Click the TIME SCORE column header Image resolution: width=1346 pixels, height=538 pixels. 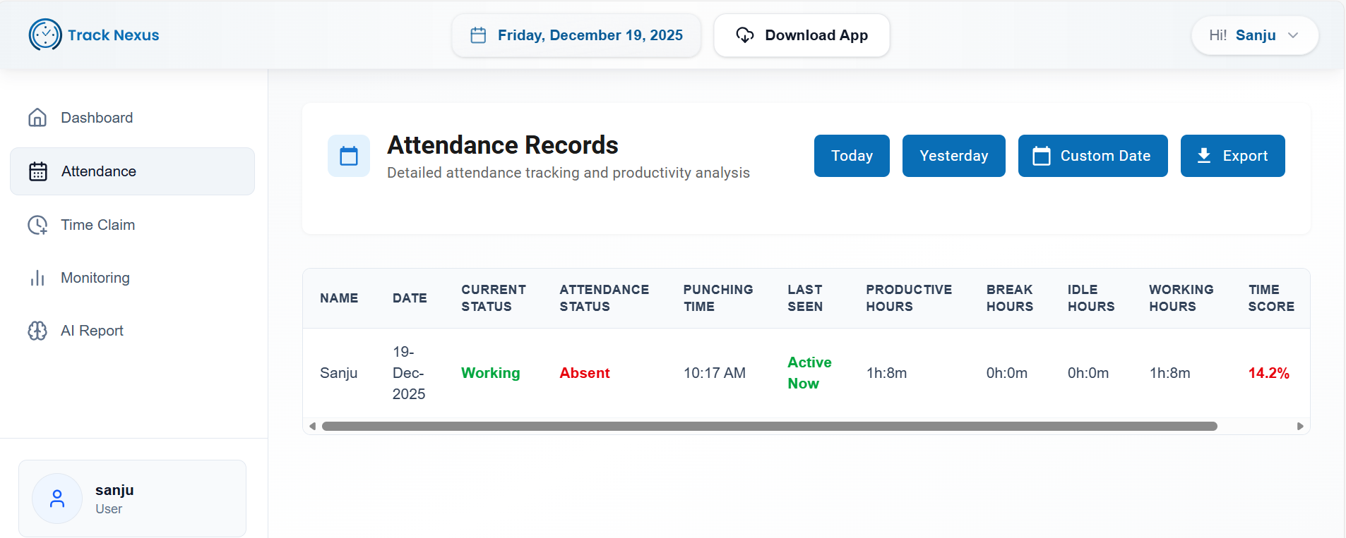1271,298
